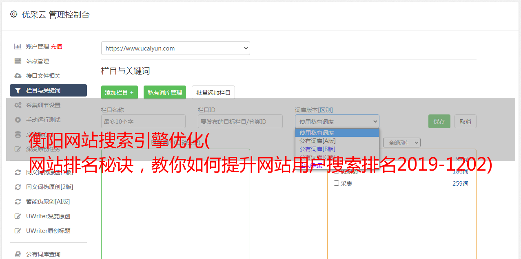The image size is (521, 259).
Task: Focus the 栏目ID input field
Action: pyautogui.click(x=240, y=121)
